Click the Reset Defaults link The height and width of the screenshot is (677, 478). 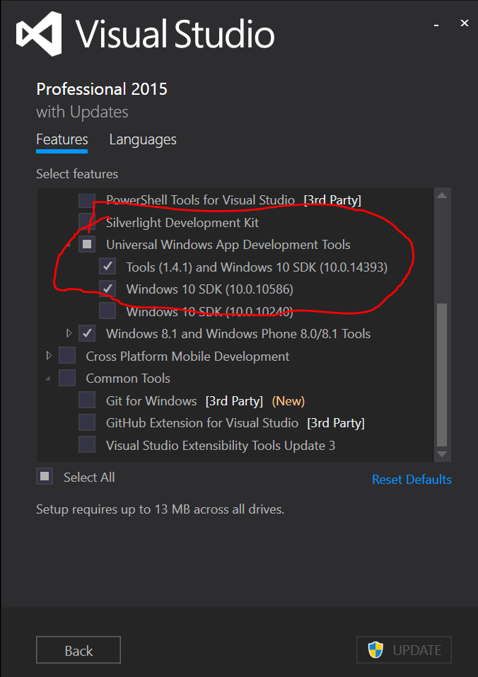(411, 479)
